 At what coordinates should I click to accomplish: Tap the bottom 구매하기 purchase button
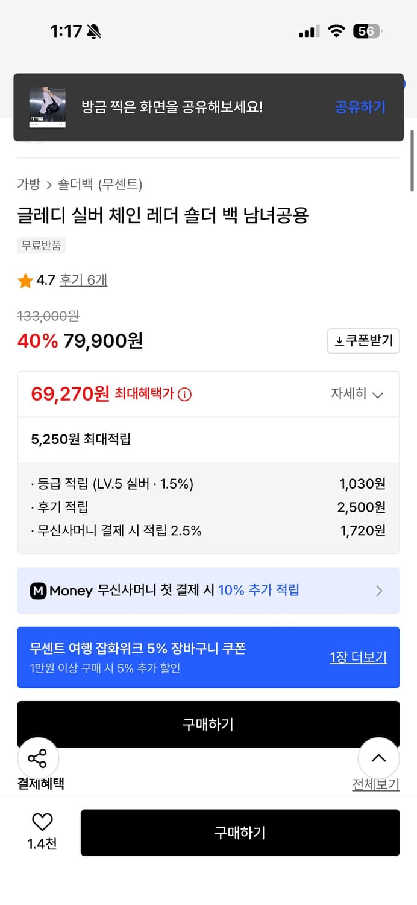pos(240,833)
